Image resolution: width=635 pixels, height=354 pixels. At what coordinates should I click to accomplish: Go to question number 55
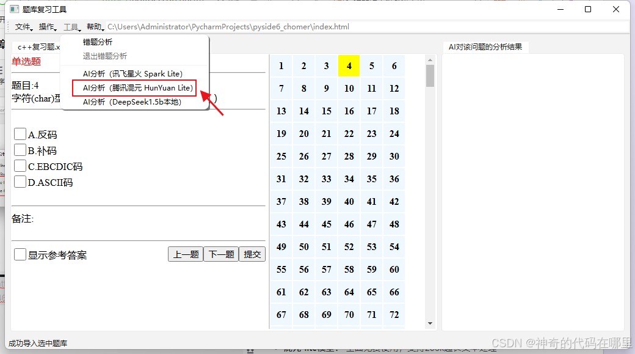pos(281,270)
